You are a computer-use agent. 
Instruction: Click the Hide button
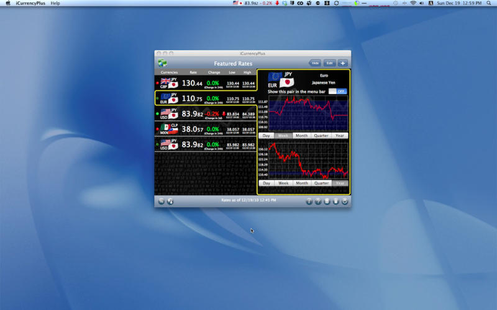(x=315, y=63)
